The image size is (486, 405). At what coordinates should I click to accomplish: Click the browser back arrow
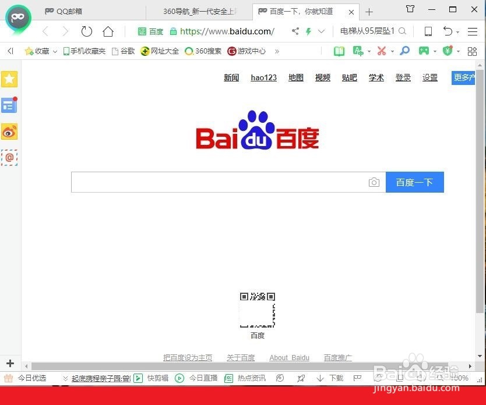click(x=45, y=31)
